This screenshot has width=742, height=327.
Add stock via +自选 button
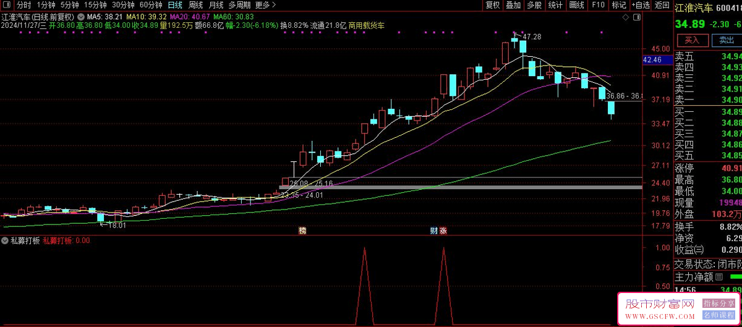tap(640, 5)
